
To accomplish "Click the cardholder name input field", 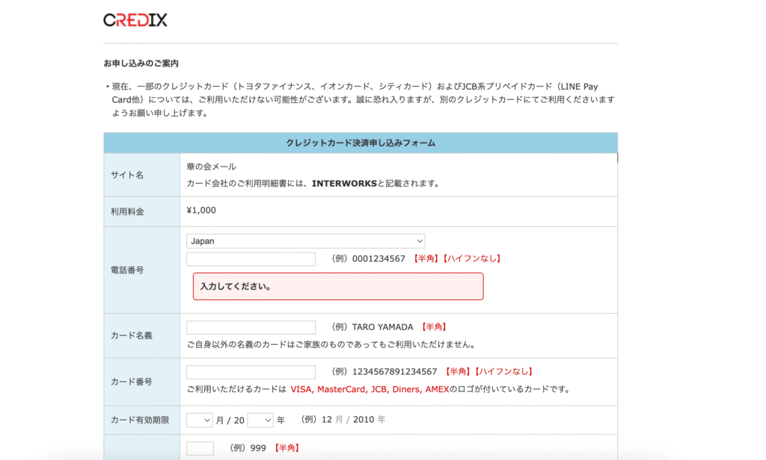I will tap(251, 327).
